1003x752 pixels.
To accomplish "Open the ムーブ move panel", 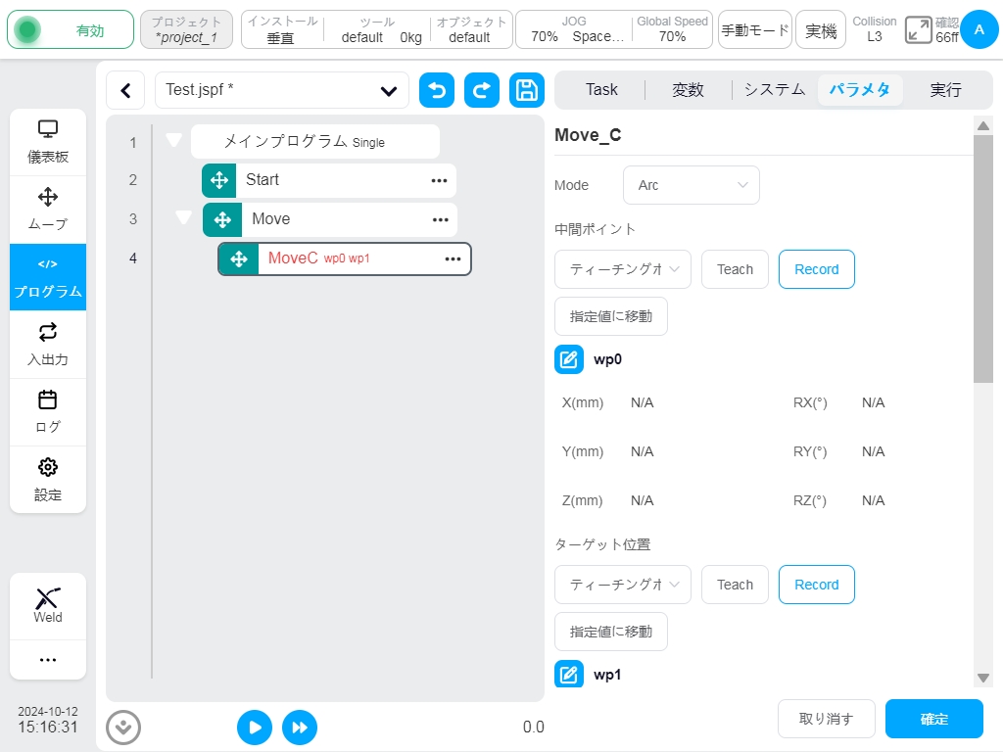I will 48,210.
